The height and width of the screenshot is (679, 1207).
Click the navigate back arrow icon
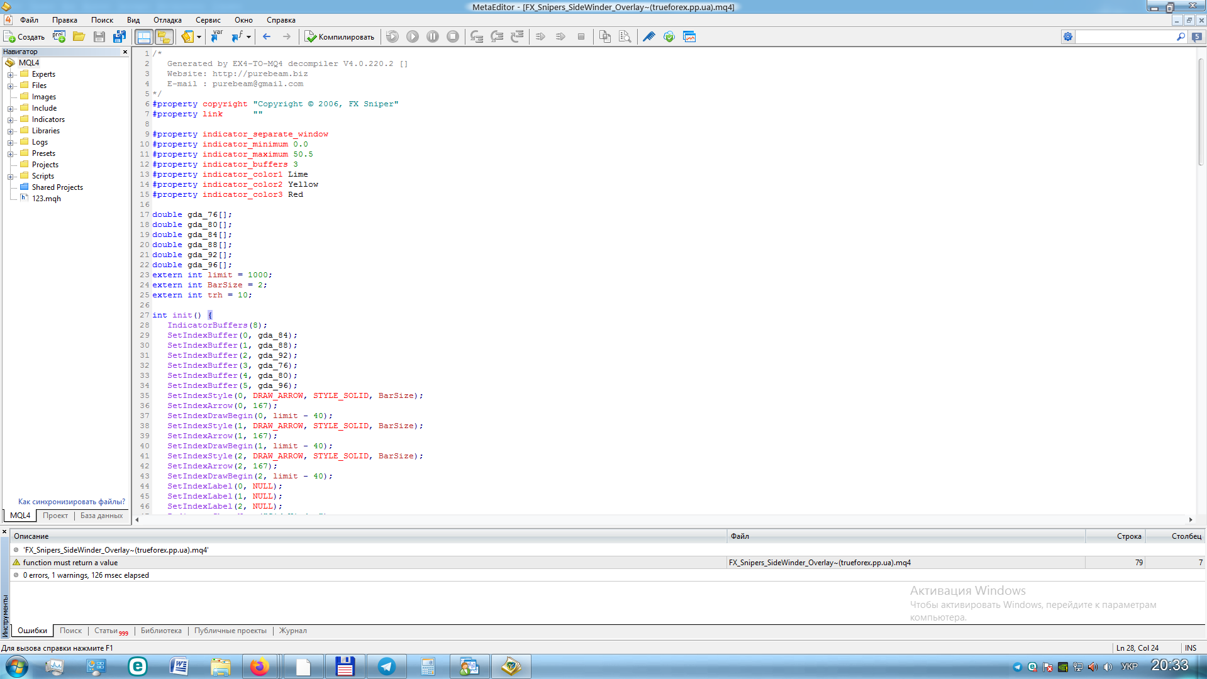click(x=267, y=37)
